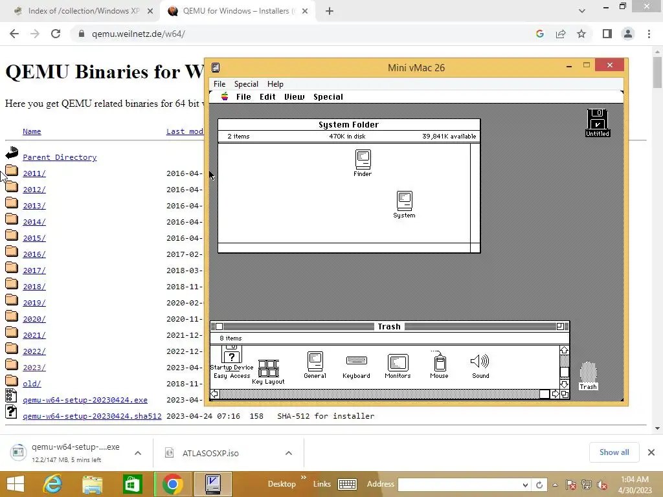Expand ATLASOSXP.iso download options chevron
663x497 pixels.
click(x=288, y=453)
